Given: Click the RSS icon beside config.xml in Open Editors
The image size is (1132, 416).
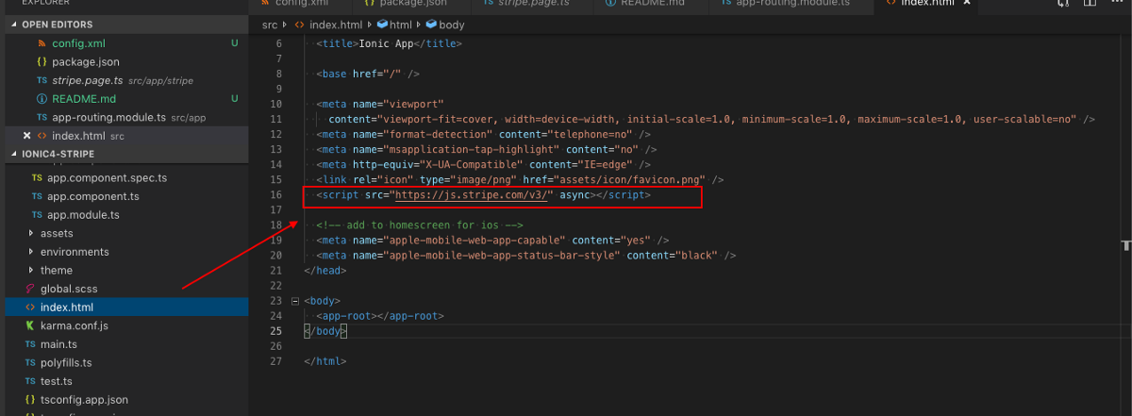Looking at the screenshot, I should click(42, 43).
